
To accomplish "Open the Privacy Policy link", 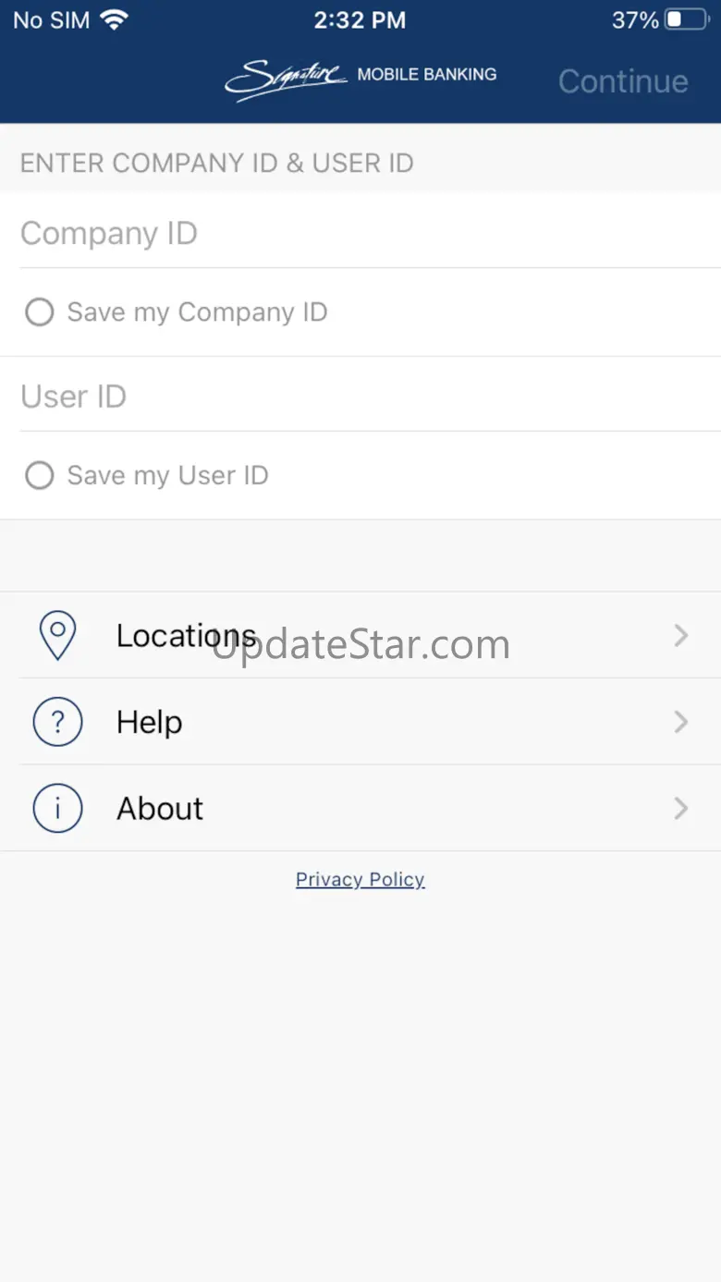I will pos(360,880).
